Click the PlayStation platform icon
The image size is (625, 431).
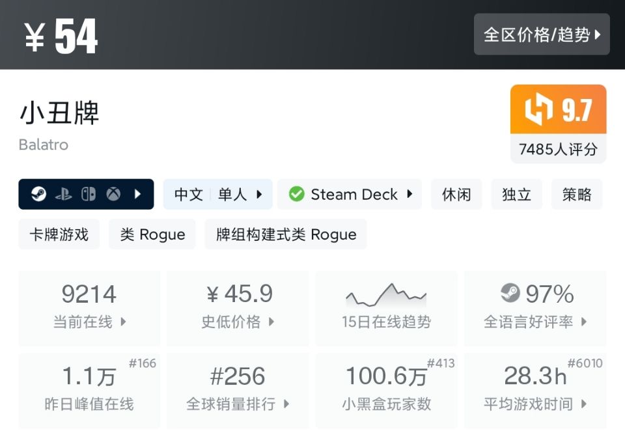pos(63,194)
